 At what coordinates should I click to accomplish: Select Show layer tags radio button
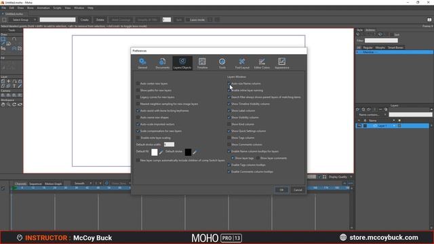pos(233,158)
